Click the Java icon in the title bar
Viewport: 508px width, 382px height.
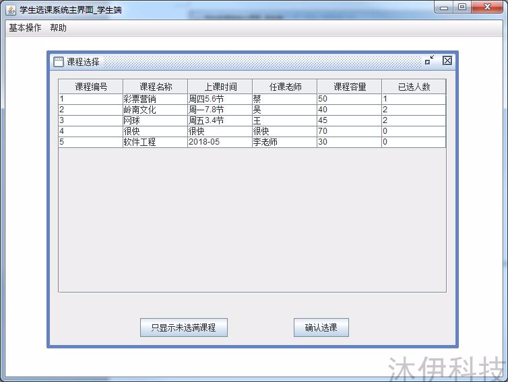pos(11,10)
